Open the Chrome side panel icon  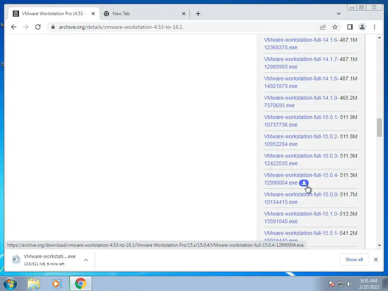[350, 27]
